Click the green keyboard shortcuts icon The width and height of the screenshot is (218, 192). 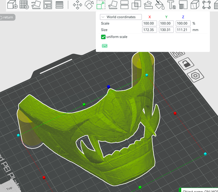[x=105, y=46]
